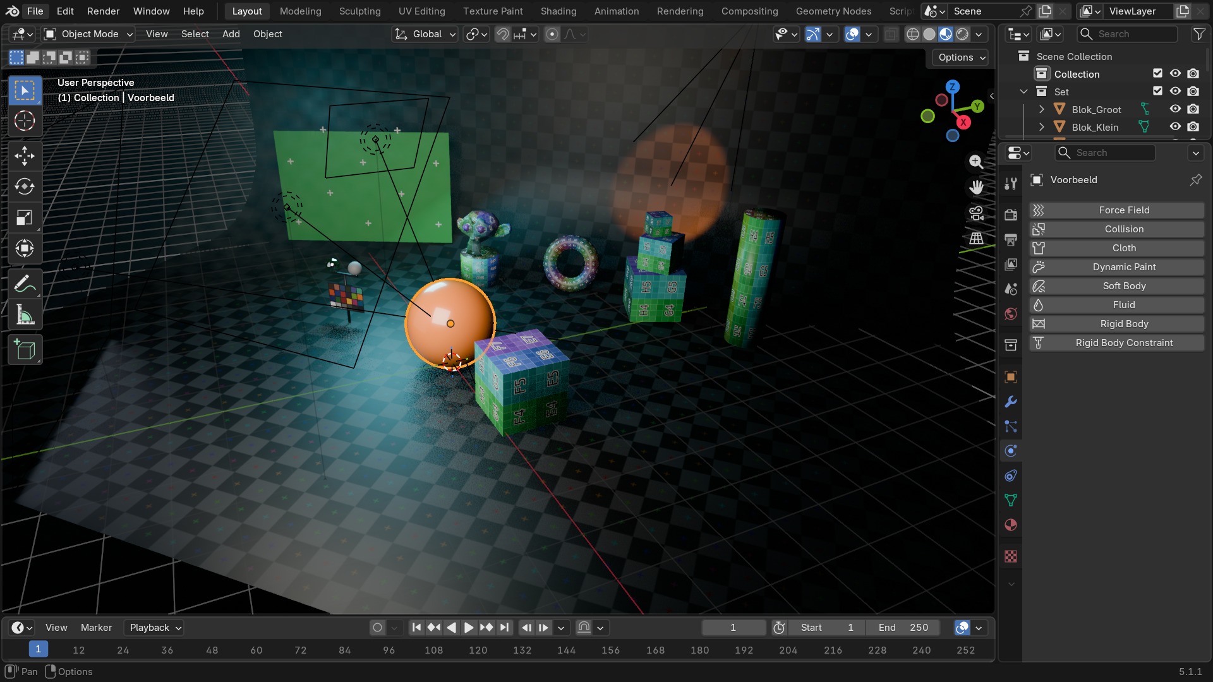This screenshot has width=1213, height=682.
Task: Toggle camera view icon
Action: click(x=976, y=213)
